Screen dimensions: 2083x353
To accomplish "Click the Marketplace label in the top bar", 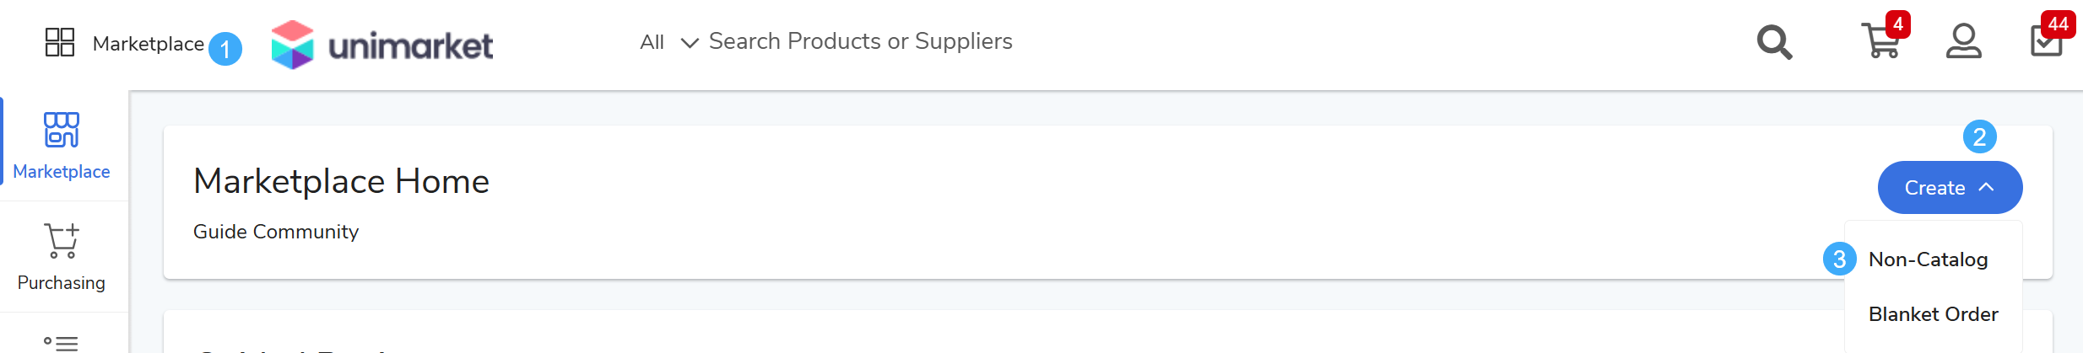I will click(x=149, y=44).
